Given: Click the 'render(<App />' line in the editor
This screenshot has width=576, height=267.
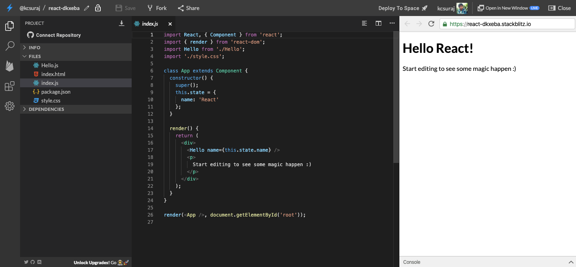Looking at the screenshot, I should [235, 215].
